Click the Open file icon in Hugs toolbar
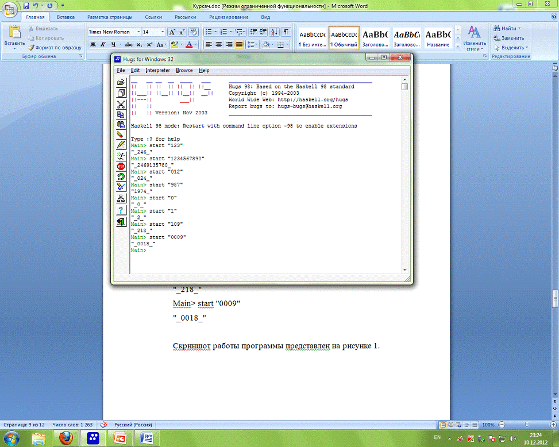 tap(121, 83)
